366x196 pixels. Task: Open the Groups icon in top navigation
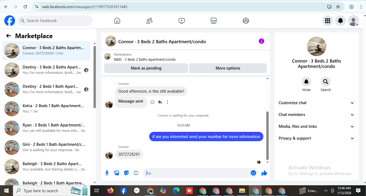pos(246,21)
